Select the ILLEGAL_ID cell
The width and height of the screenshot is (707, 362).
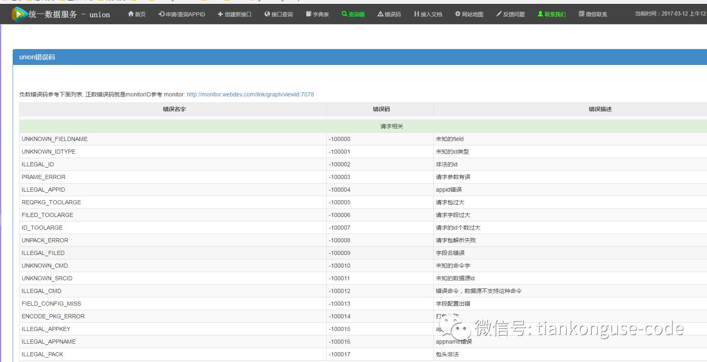point(173,164)
